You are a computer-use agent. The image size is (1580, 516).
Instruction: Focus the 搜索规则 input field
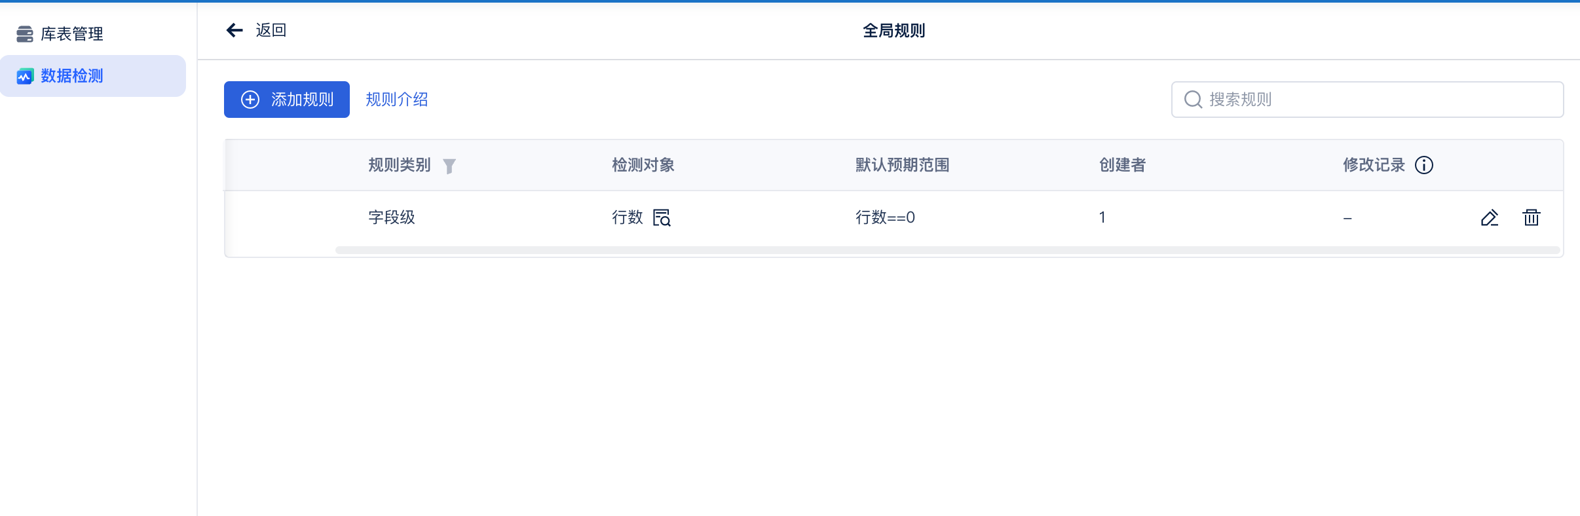(1368, 100)
